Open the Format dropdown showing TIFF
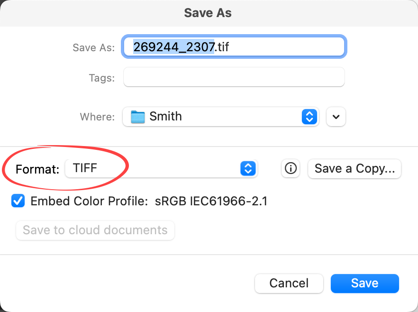The image size is (418, 312). tap(161, 168)
